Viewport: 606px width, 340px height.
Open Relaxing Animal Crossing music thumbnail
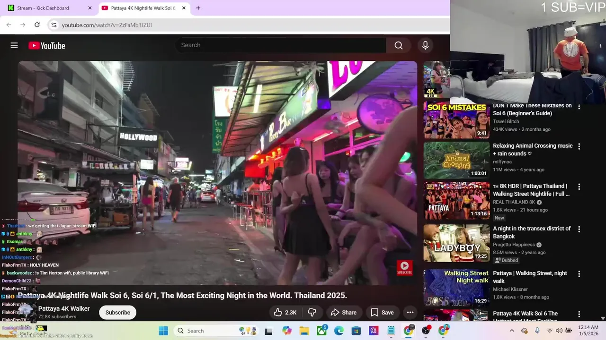click(x=456, y=161)
